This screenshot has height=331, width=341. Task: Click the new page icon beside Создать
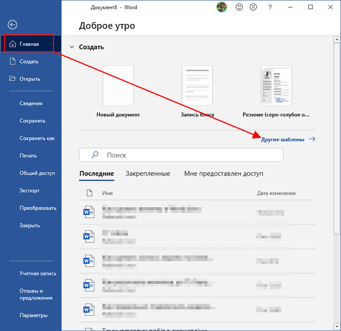point(13,61)
